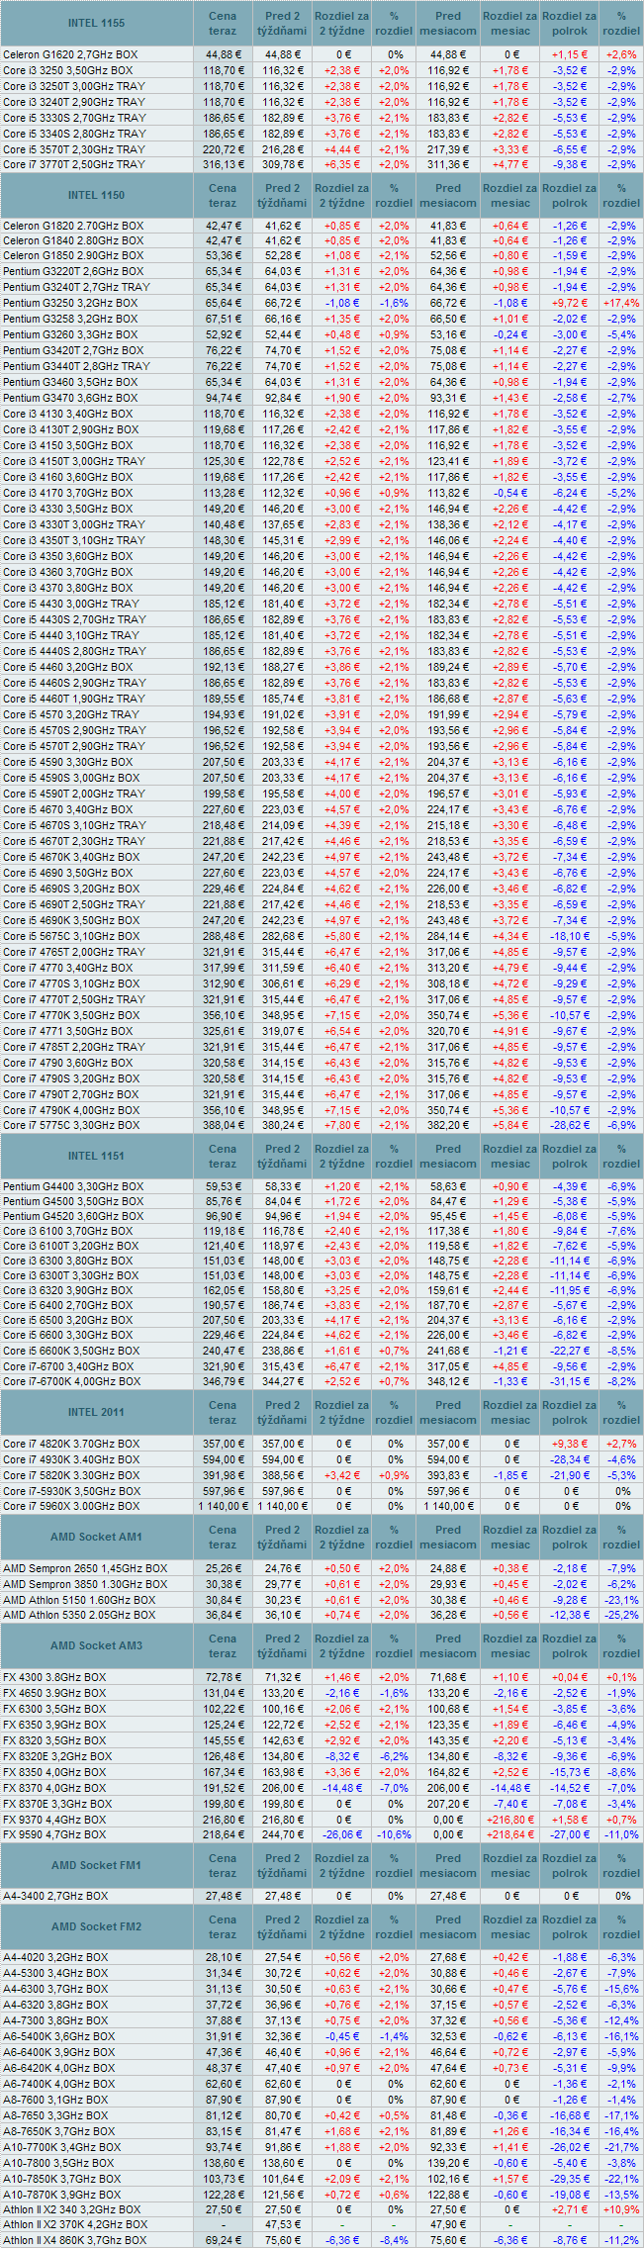Select "Core i5 4460T 1,90GHz TRAY" row name

coord(74,699)
